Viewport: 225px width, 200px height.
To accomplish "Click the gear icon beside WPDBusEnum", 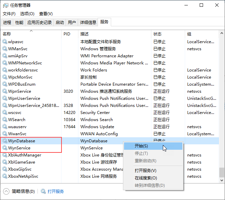I will [5, 84].
